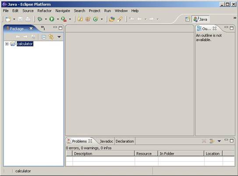Click Package Explorer Back arrow
The image size is (238, 176).
pos(18,37)
